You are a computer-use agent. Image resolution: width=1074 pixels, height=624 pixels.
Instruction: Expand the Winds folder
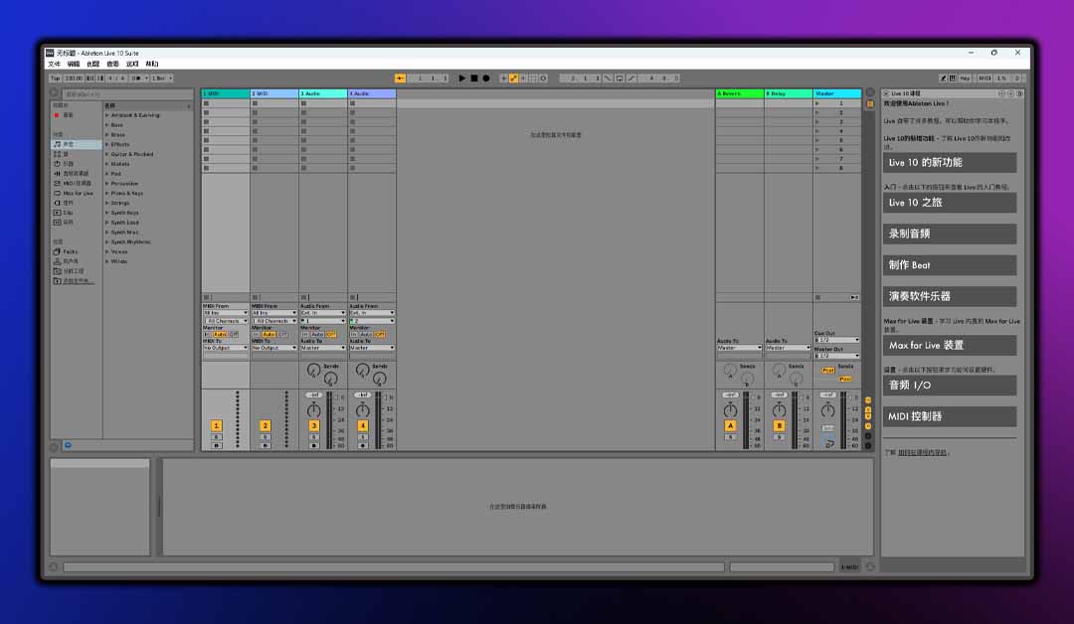coord(106,261)
